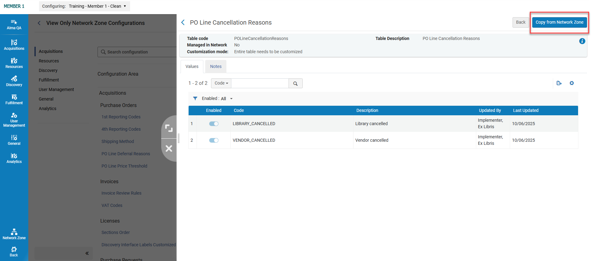The height and width of the screenshot is (261, 591).
Task: Click the table export icon
Action: click(559, 83)
